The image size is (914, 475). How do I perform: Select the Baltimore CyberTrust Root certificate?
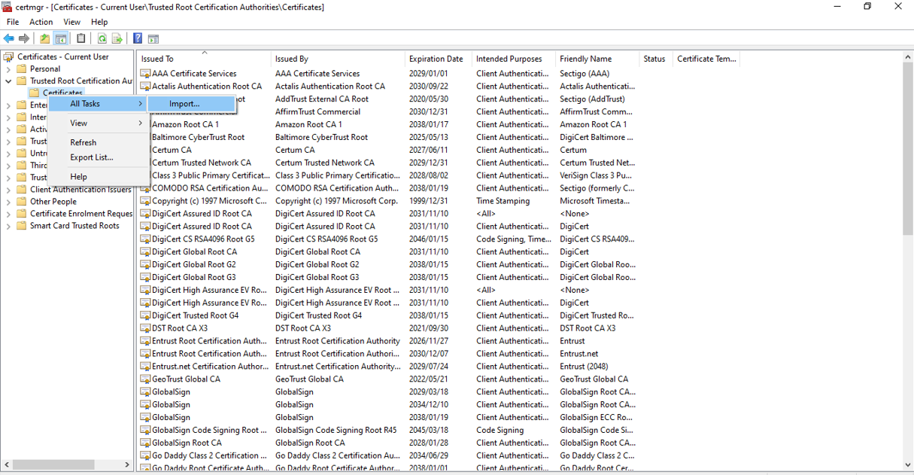click(198, 137)
